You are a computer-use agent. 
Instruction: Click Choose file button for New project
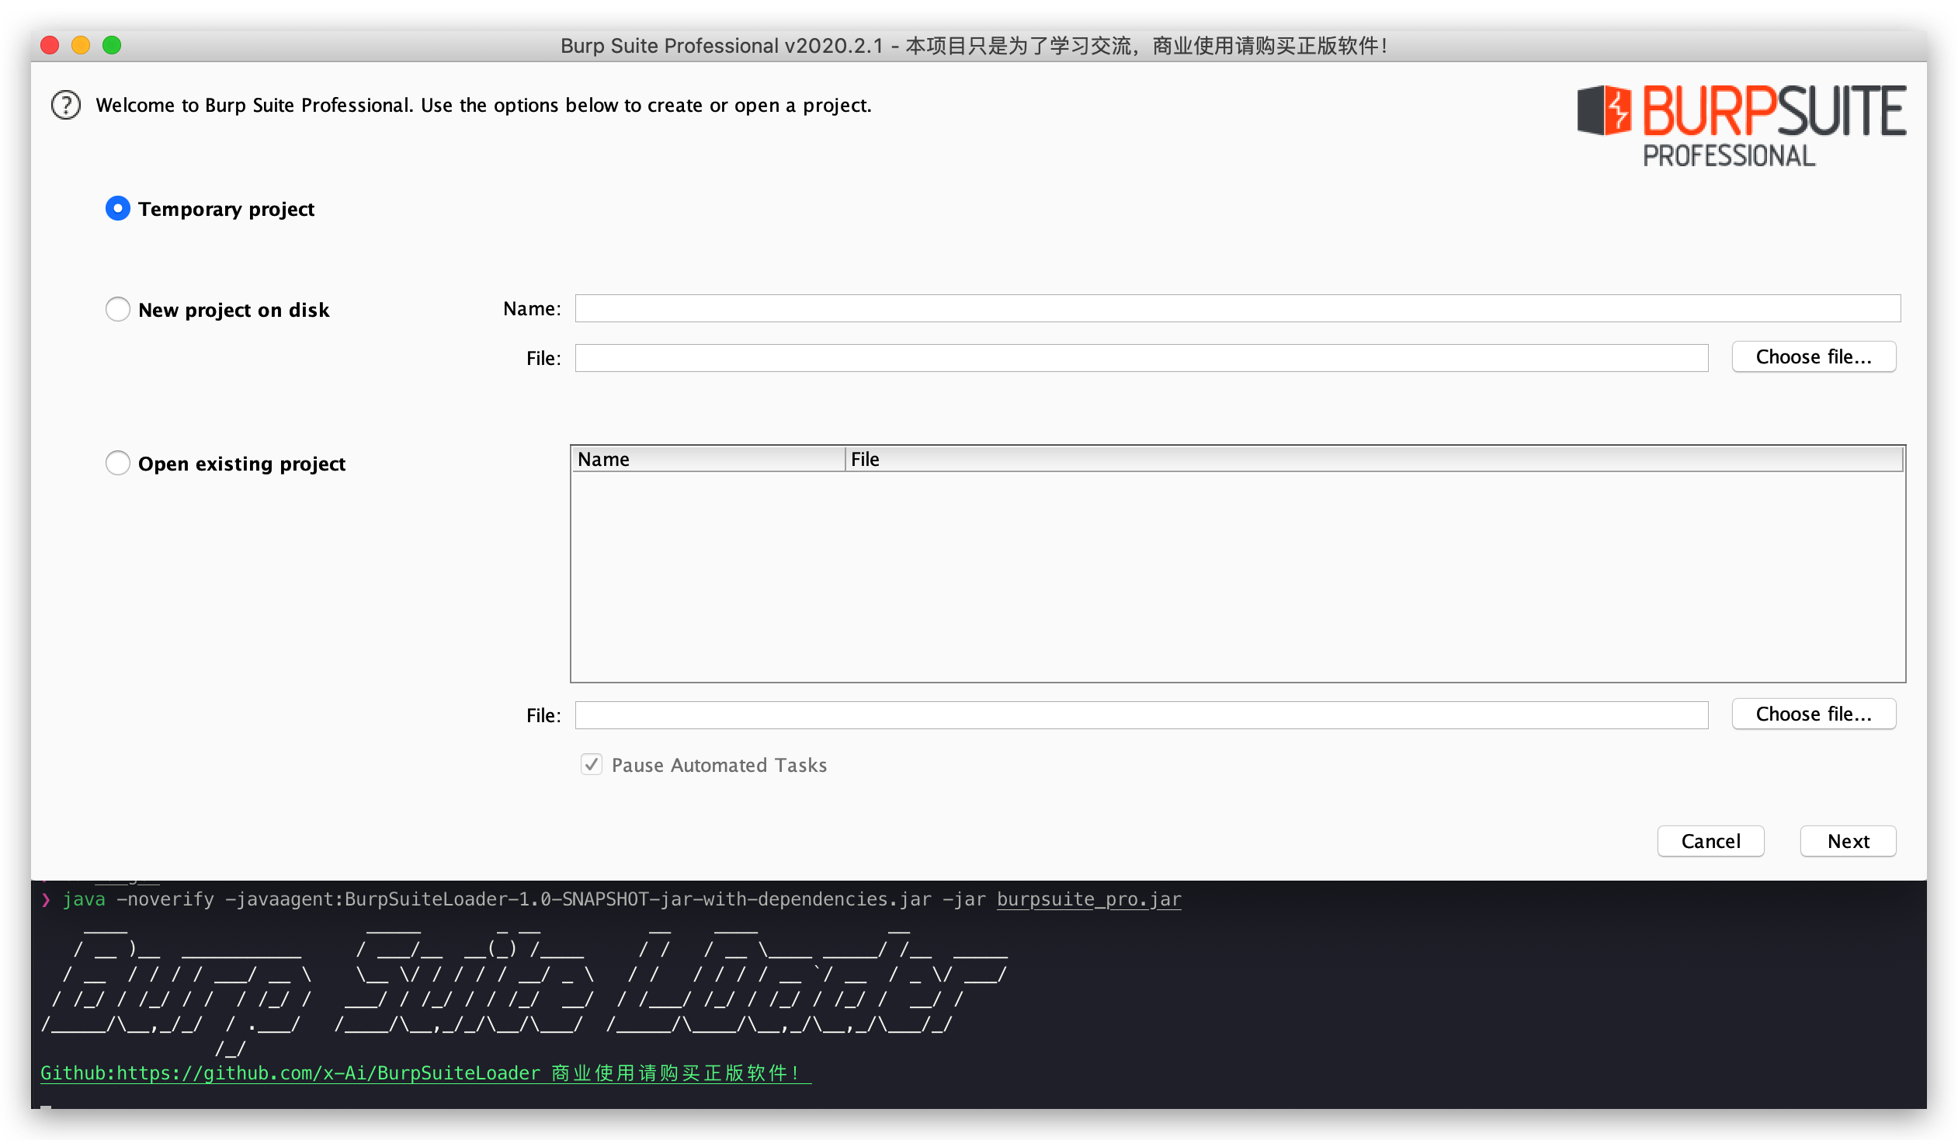pos(1813,357)
